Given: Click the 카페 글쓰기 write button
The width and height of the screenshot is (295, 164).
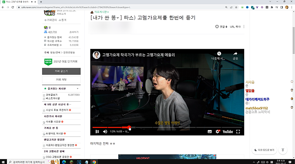Looking at the screenshot, I should coord(61,71).
